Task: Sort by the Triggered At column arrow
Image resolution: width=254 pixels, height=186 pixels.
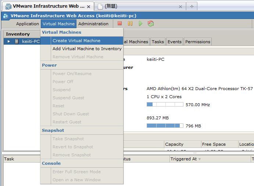Action: [x=200, y=159]
